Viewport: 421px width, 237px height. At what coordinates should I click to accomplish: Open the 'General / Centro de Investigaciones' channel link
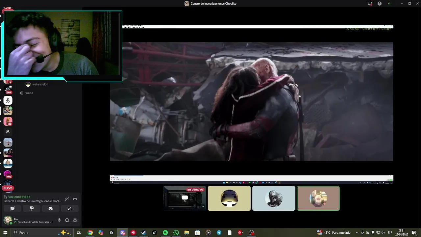[32, 201]
